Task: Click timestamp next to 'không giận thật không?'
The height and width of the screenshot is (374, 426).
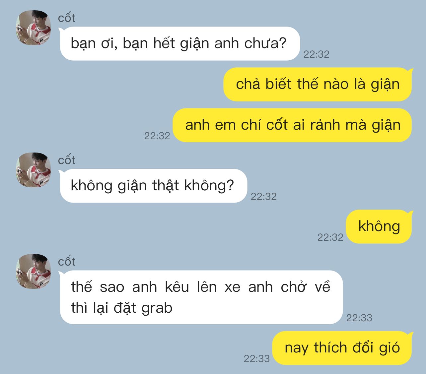Action: click(x=263, y=197)
